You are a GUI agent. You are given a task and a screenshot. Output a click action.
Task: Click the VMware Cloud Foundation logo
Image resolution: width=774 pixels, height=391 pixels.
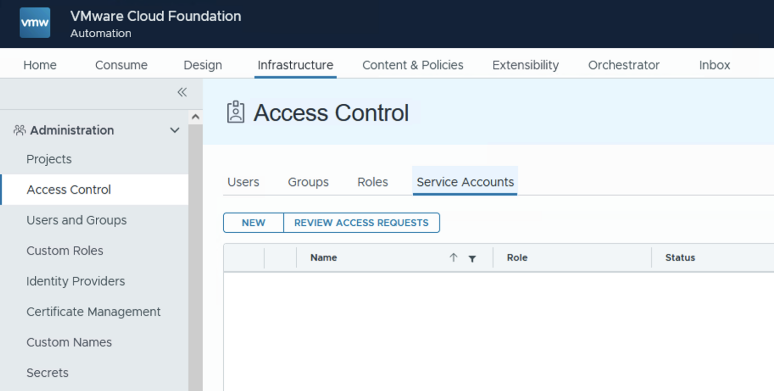35,22
